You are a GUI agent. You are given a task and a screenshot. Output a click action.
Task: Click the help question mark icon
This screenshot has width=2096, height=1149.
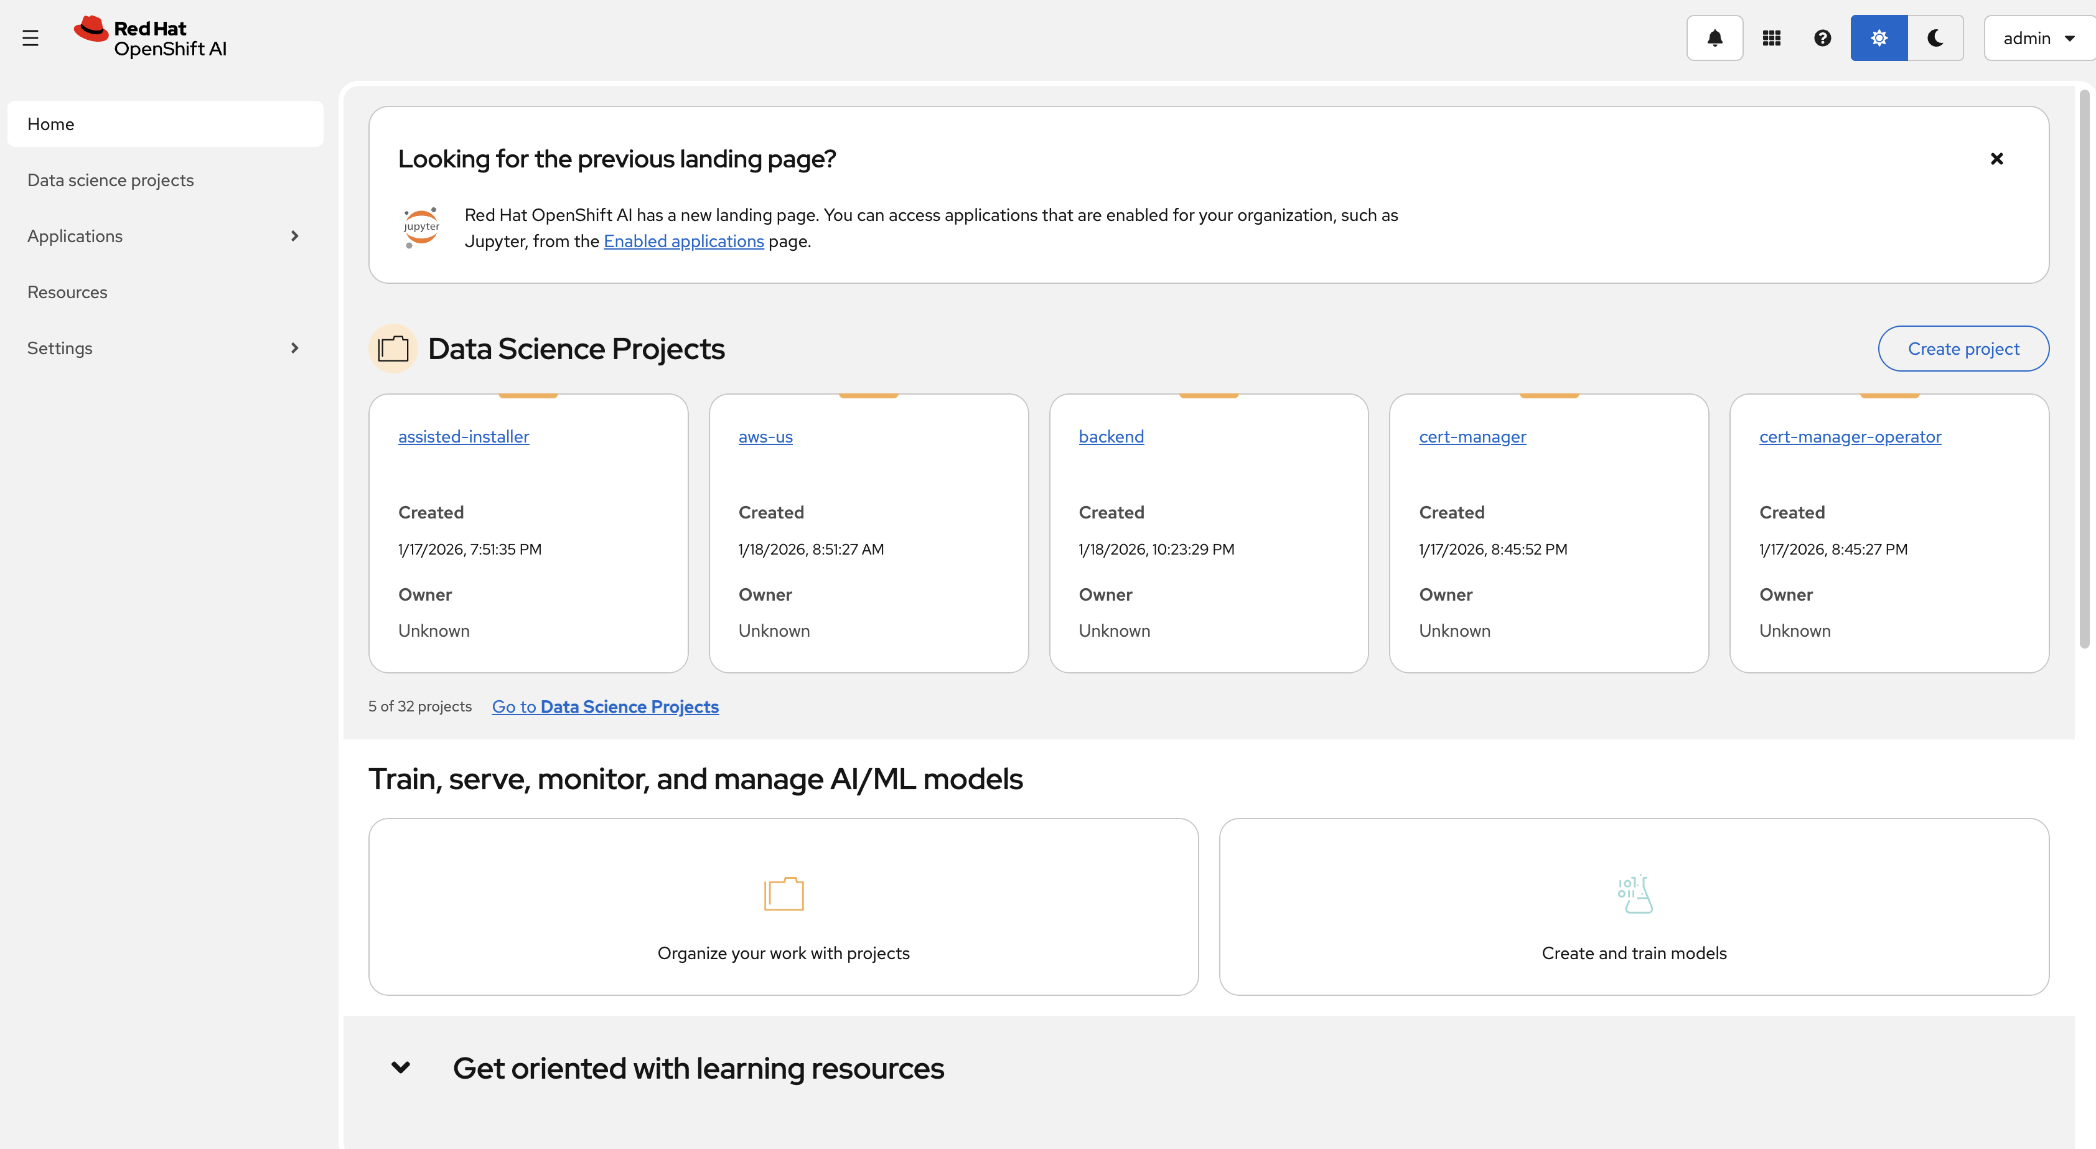1823,38
